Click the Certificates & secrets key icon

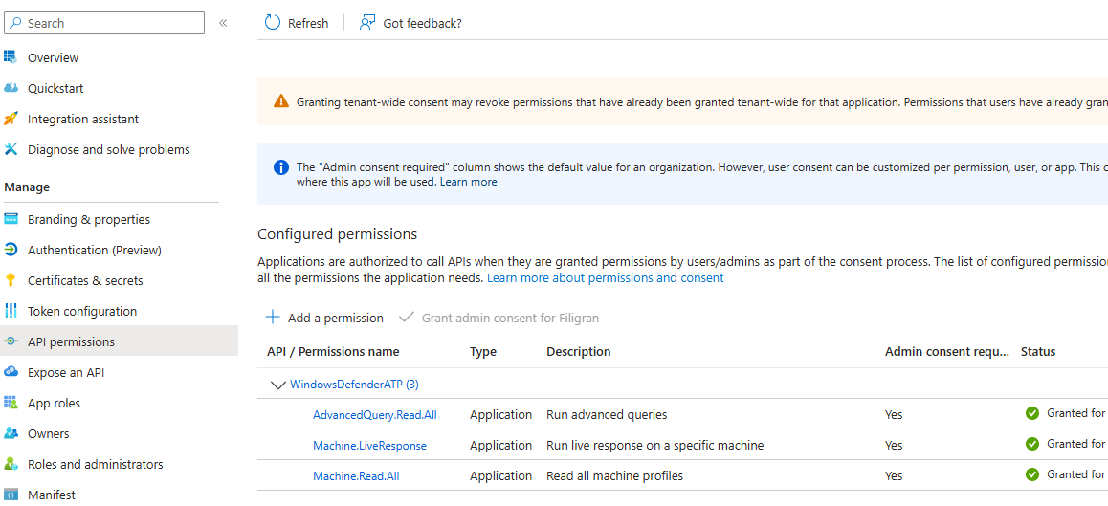coord(11,280)
